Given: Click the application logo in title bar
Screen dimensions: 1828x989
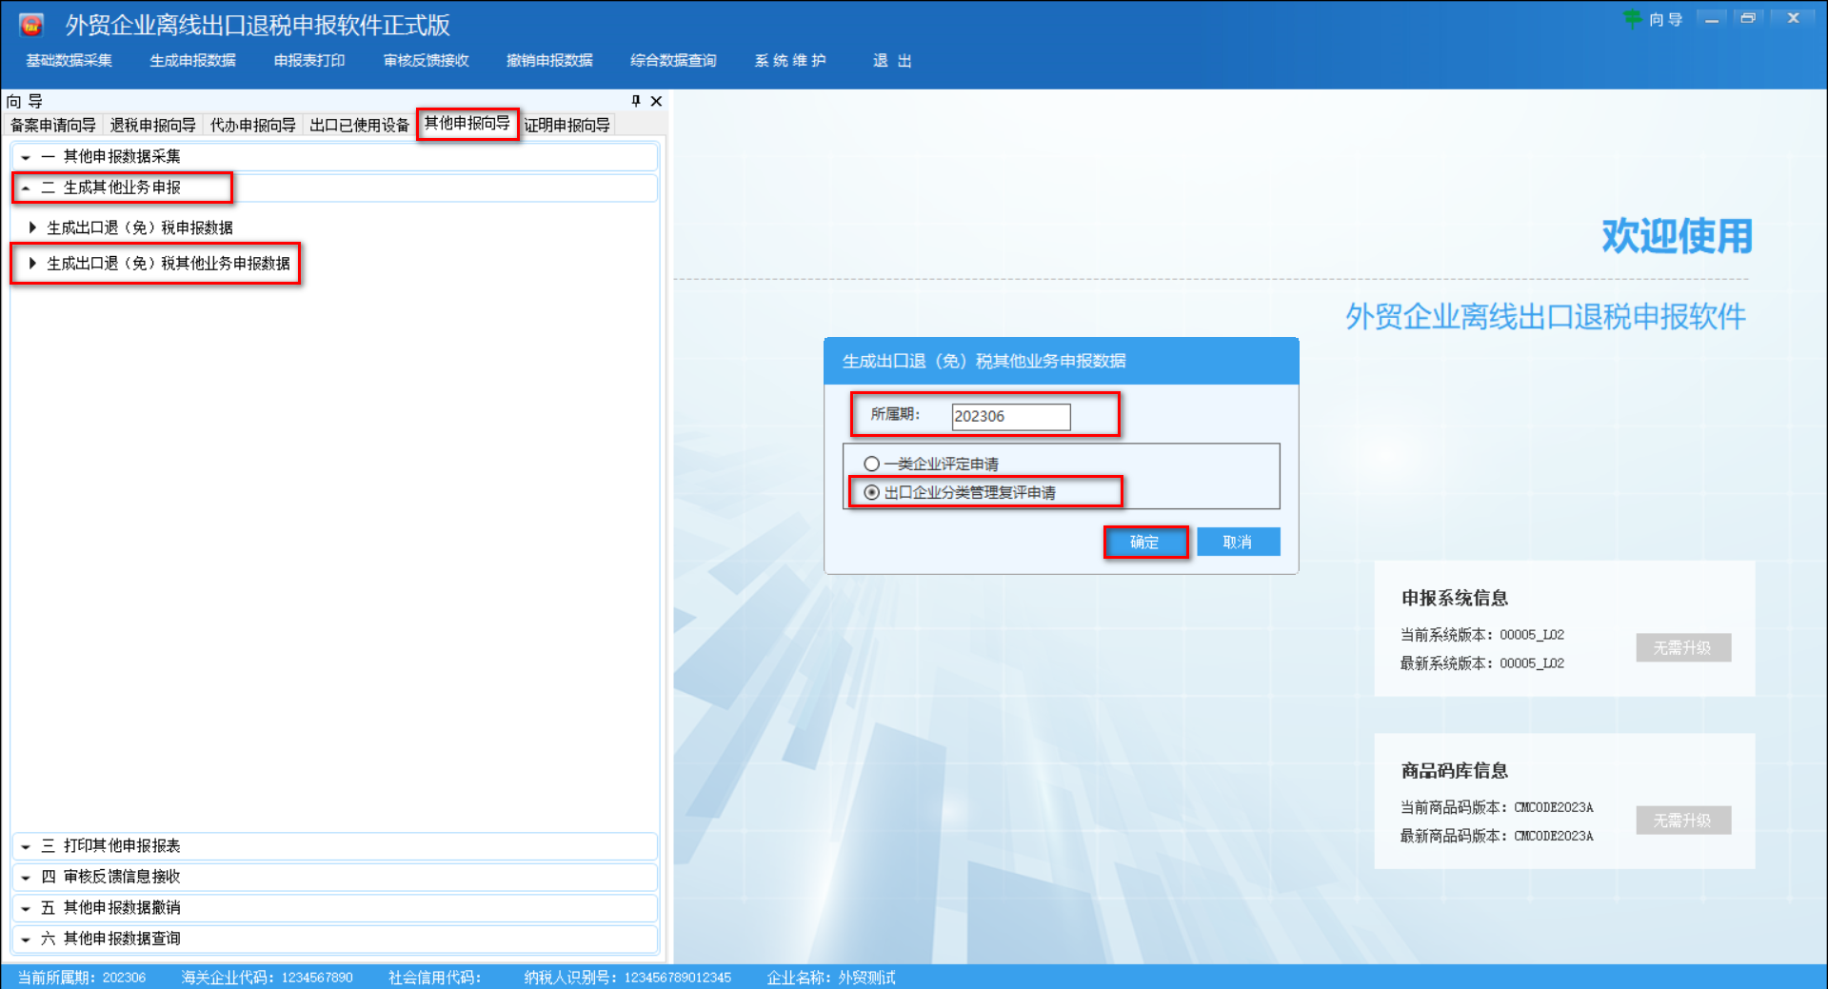Looking at the screenshot, I should tap(32, 23).
